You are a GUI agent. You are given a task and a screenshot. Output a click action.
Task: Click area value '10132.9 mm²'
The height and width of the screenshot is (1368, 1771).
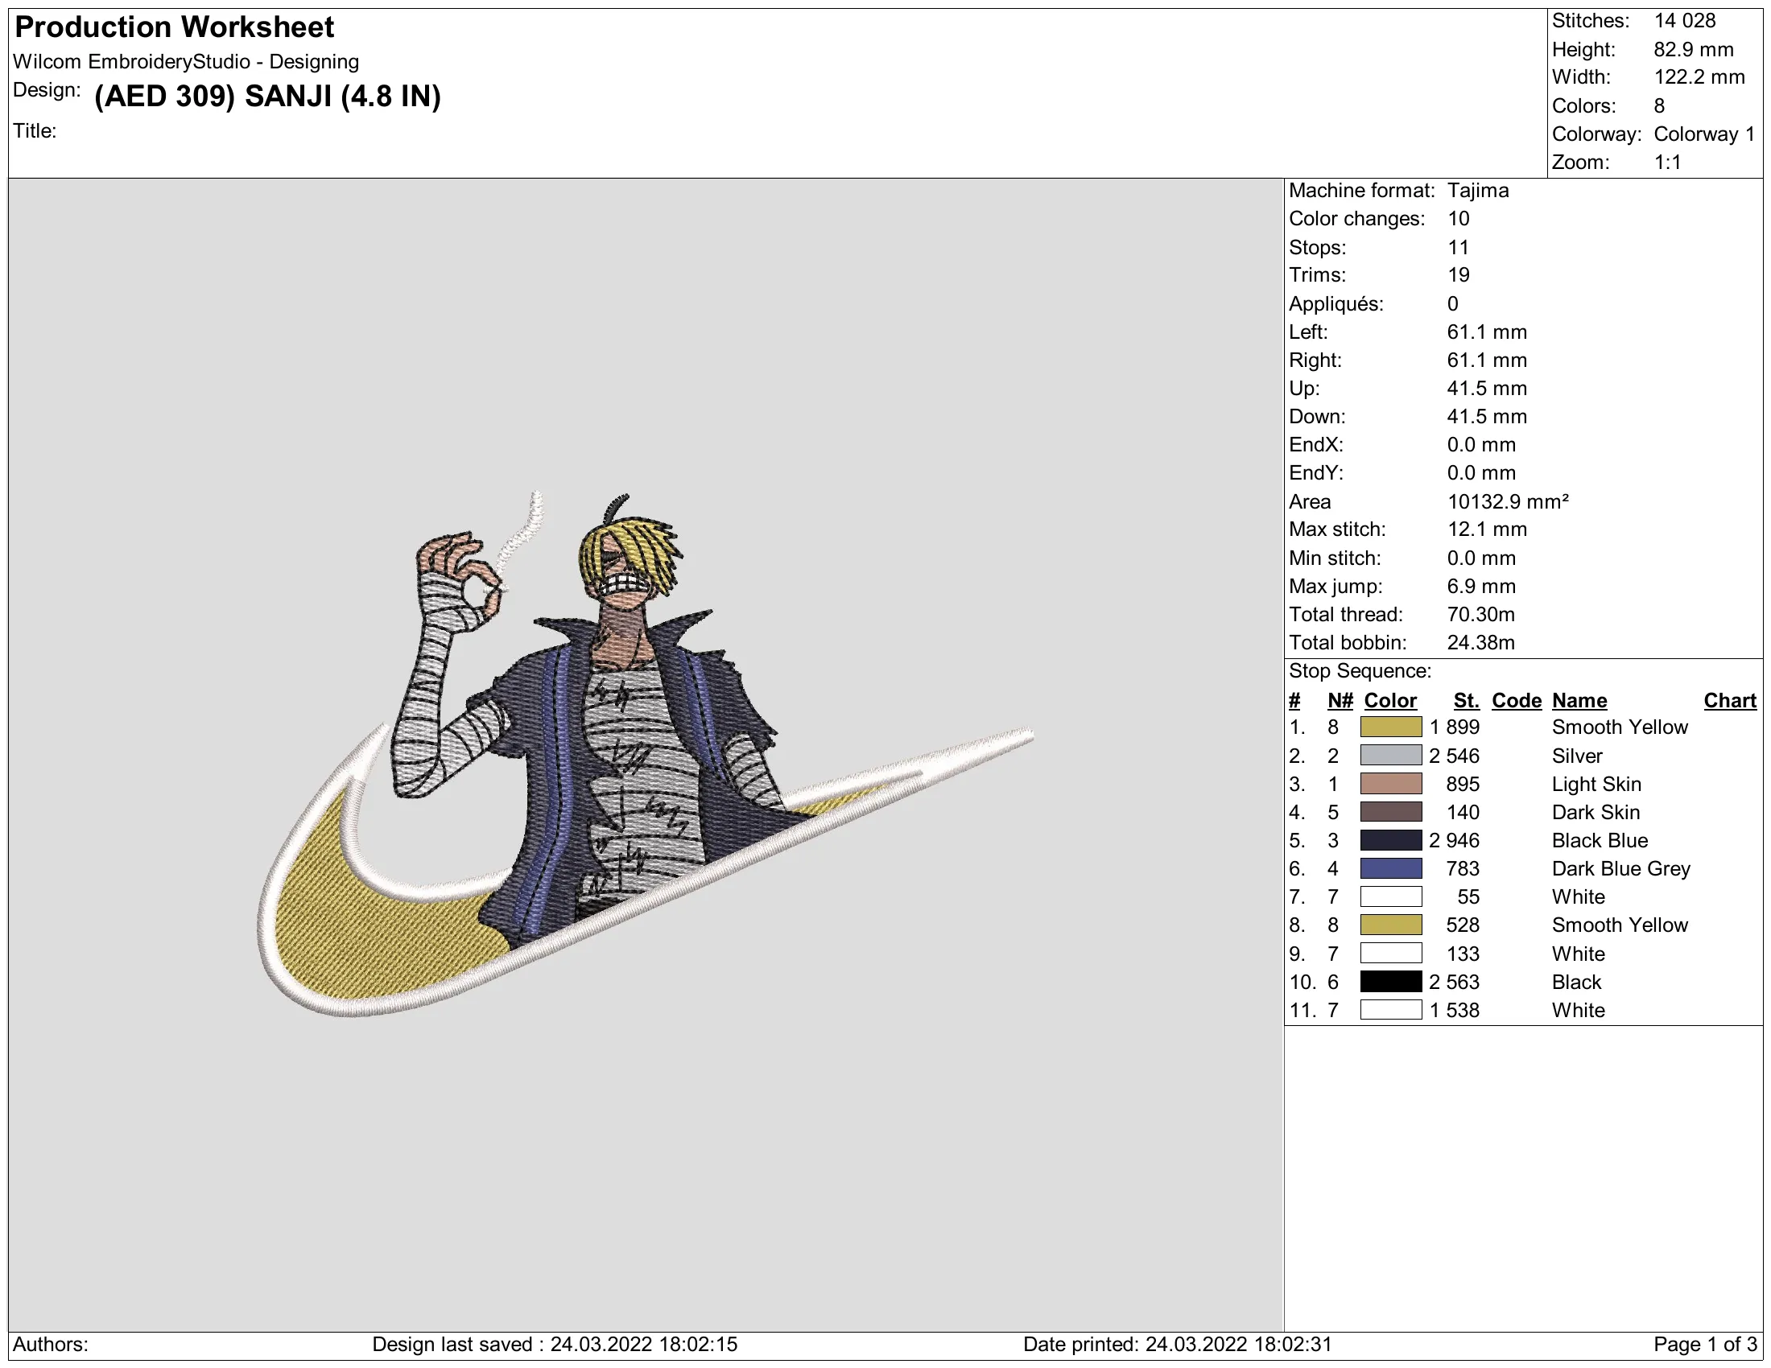[1509, 501]
